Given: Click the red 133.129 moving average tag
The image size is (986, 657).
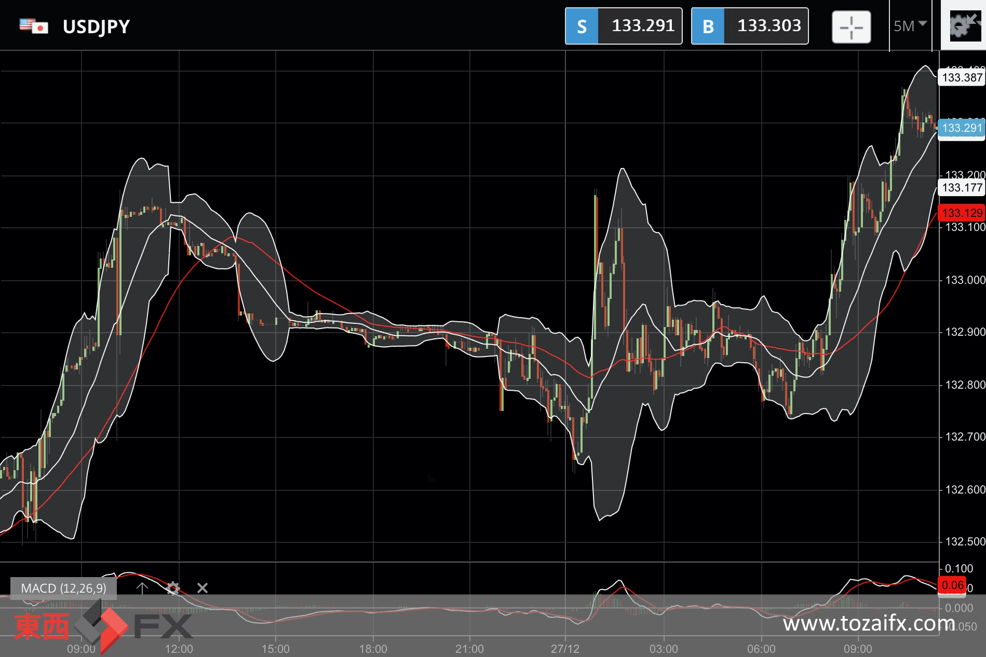Looking at the screenshot, I should coord(962,213).
